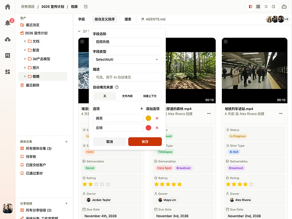Click the Hero Spot deliverable tag
292x219 pixels.
pyautogui.click(x=164, y=168)
